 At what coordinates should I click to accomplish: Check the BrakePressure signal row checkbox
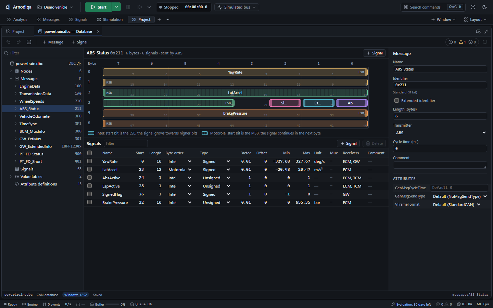[x=89, y=202]
